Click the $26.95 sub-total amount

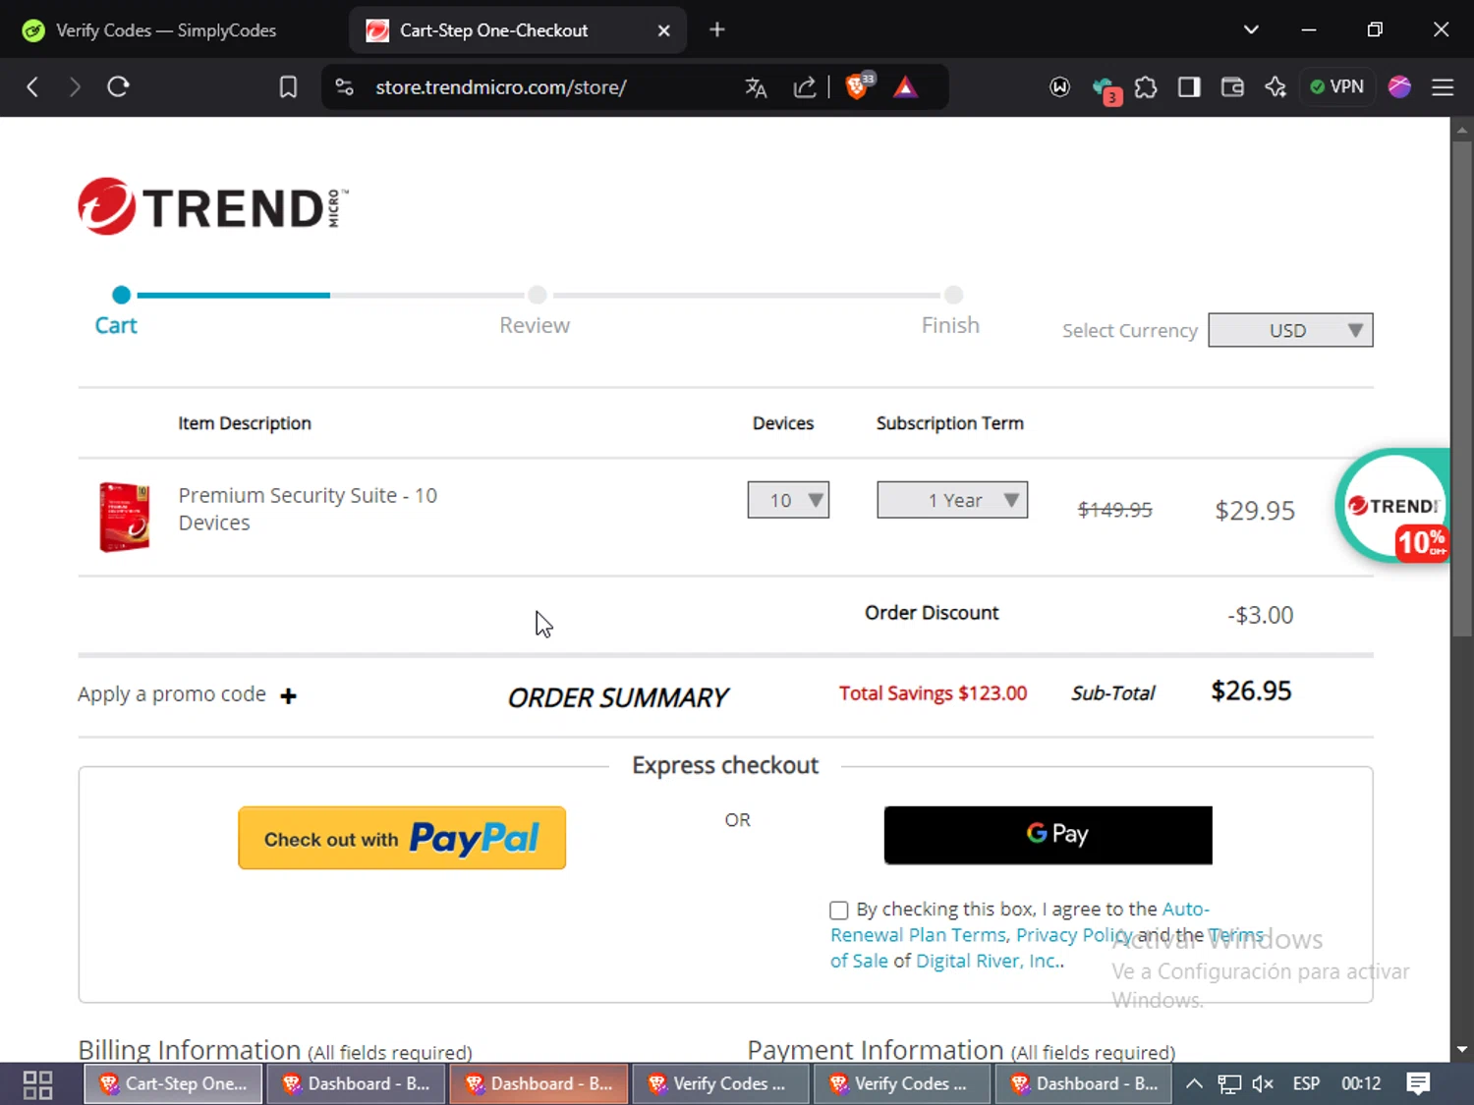[1251, 691]
